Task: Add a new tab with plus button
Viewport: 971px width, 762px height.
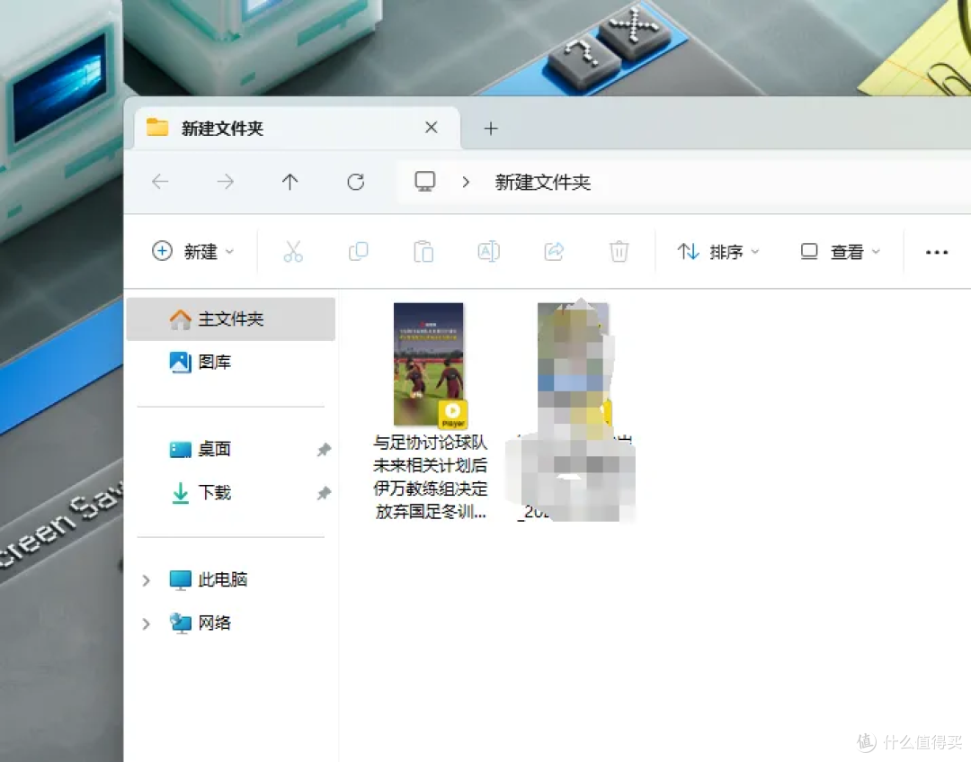Action: coord(491,129)
